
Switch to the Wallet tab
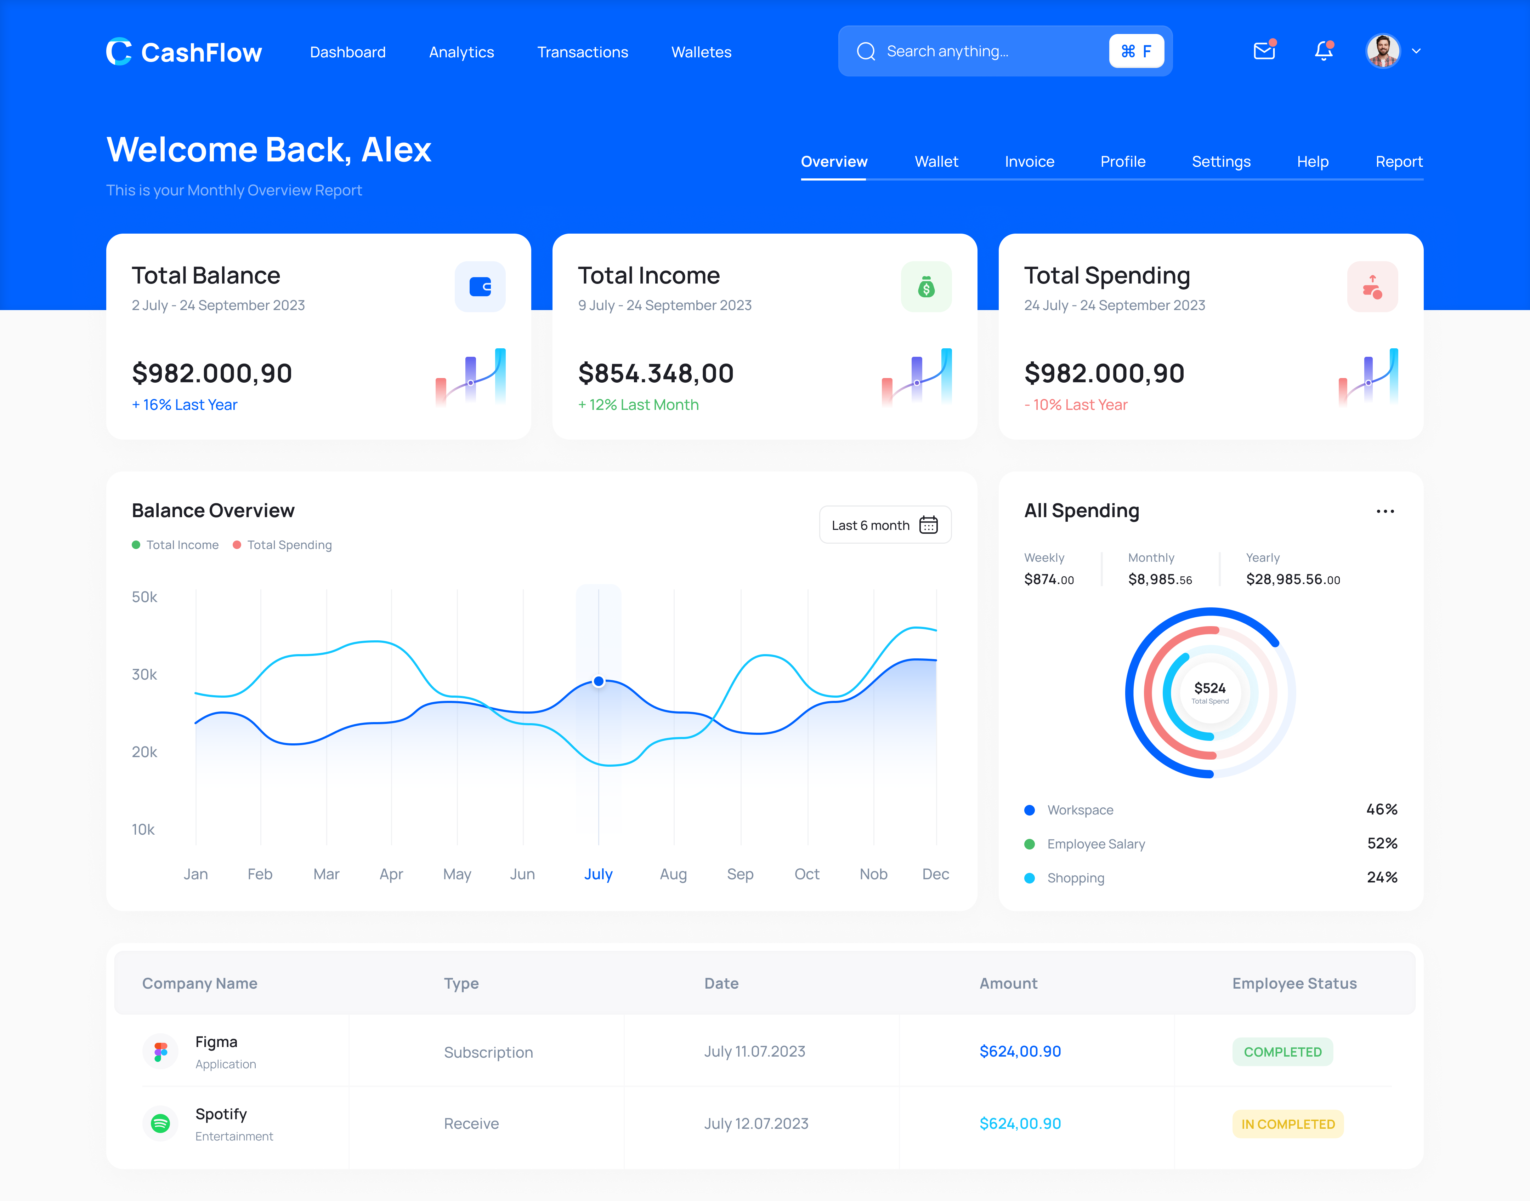point(936,161)
